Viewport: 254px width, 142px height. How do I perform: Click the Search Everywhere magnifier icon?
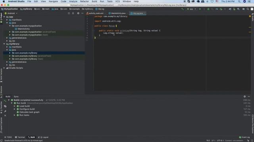point(248,9)
